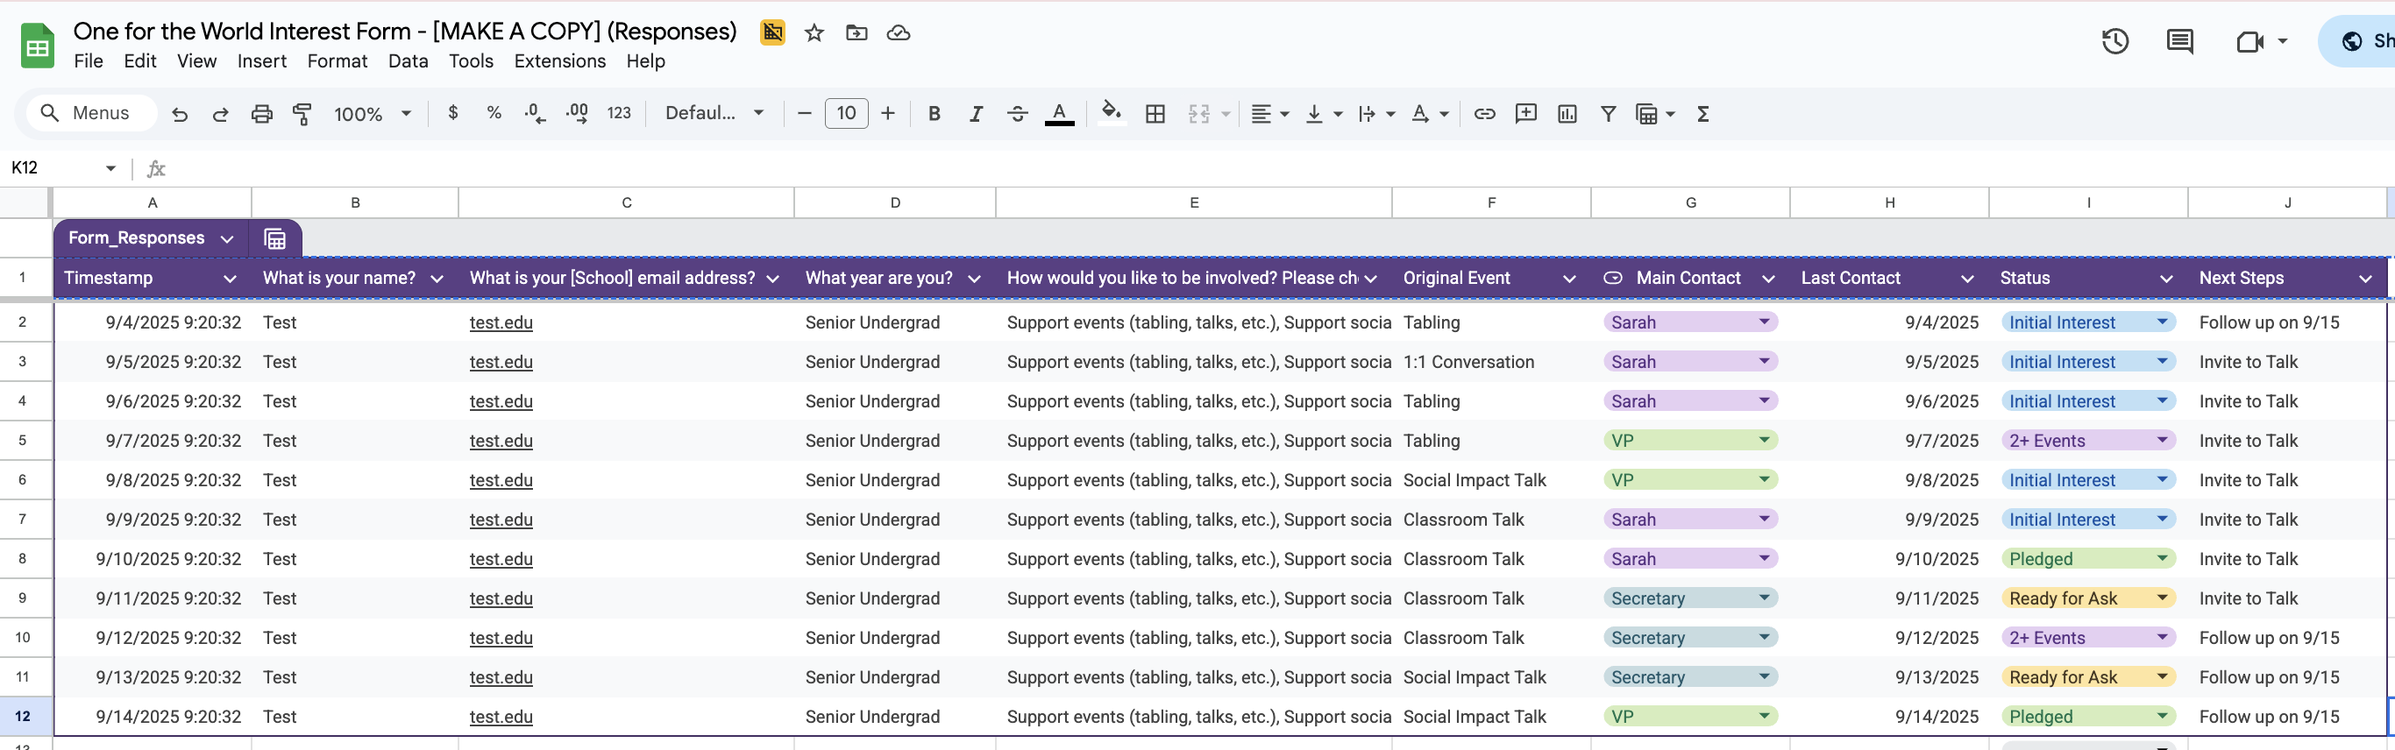
Task: Click the functions sigma icon
Action: (x=1702, y=113)
